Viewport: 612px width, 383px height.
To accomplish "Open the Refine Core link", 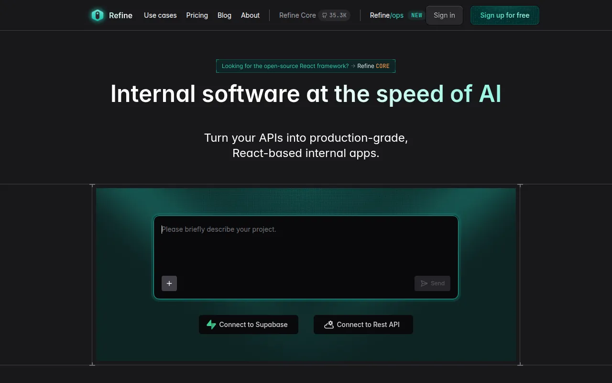I will (x=297, y=15).
